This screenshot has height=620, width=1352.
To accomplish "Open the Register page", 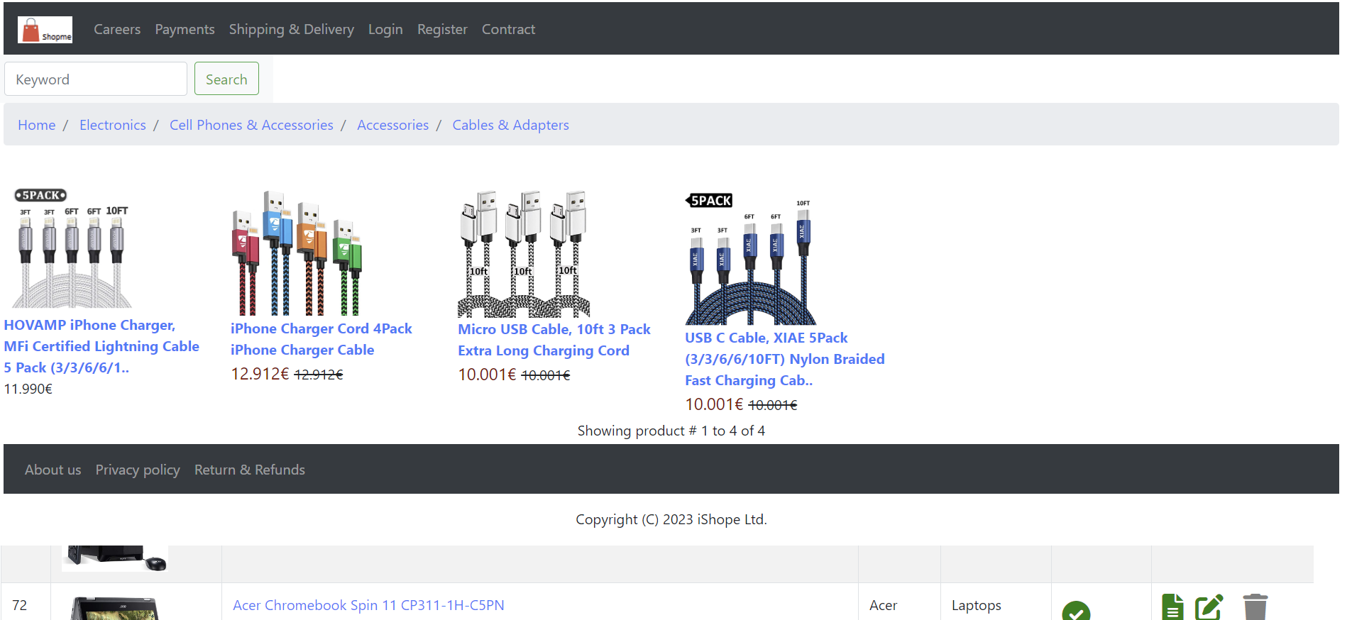I will 442,29.
